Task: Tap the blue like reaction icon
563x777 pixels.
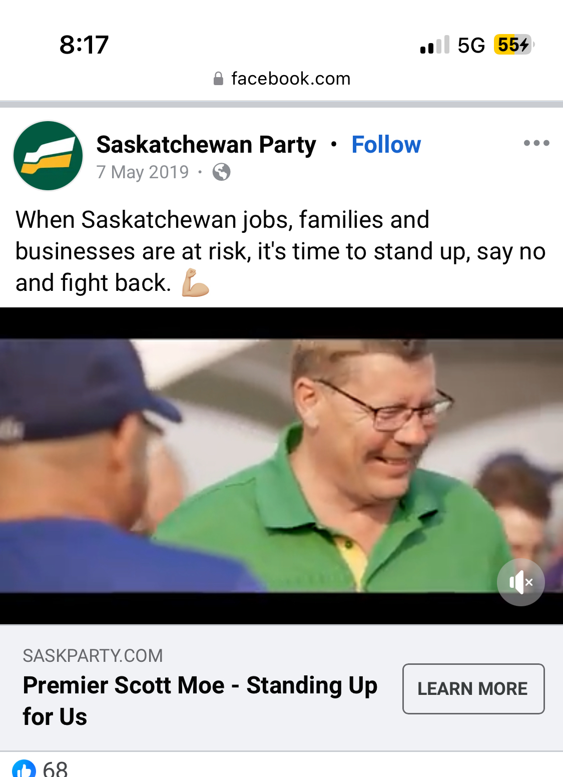Action: tap(24, 769)
